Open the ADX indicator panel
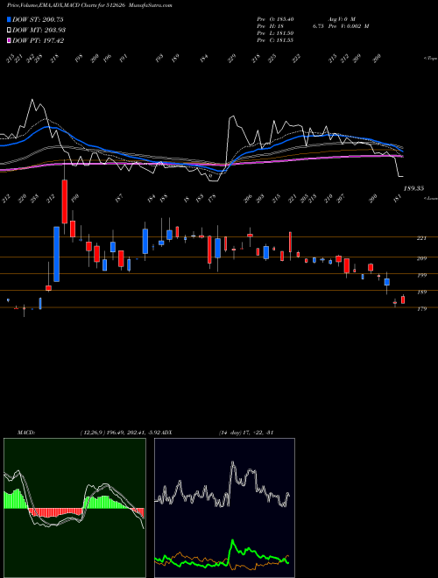This screenshot has height=578, width=438. (x=224, y=508)
